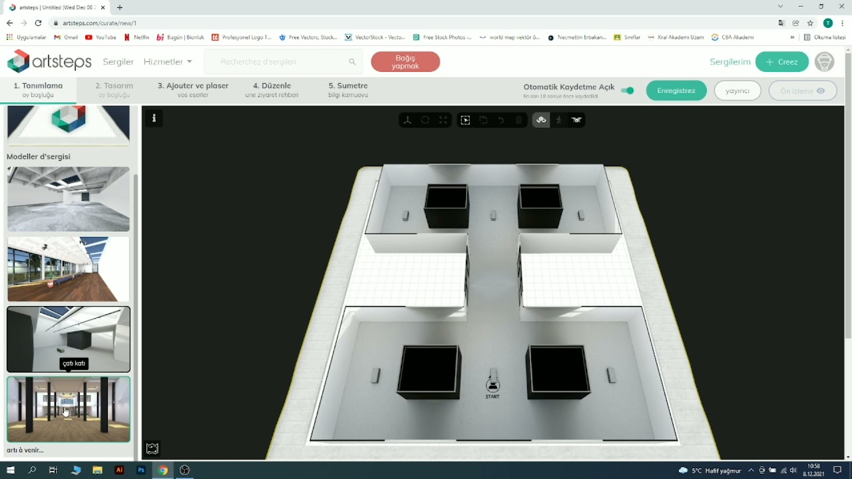The image size is (852, 479).
Task: Open the new browser tab
Action: pos(120,7)
